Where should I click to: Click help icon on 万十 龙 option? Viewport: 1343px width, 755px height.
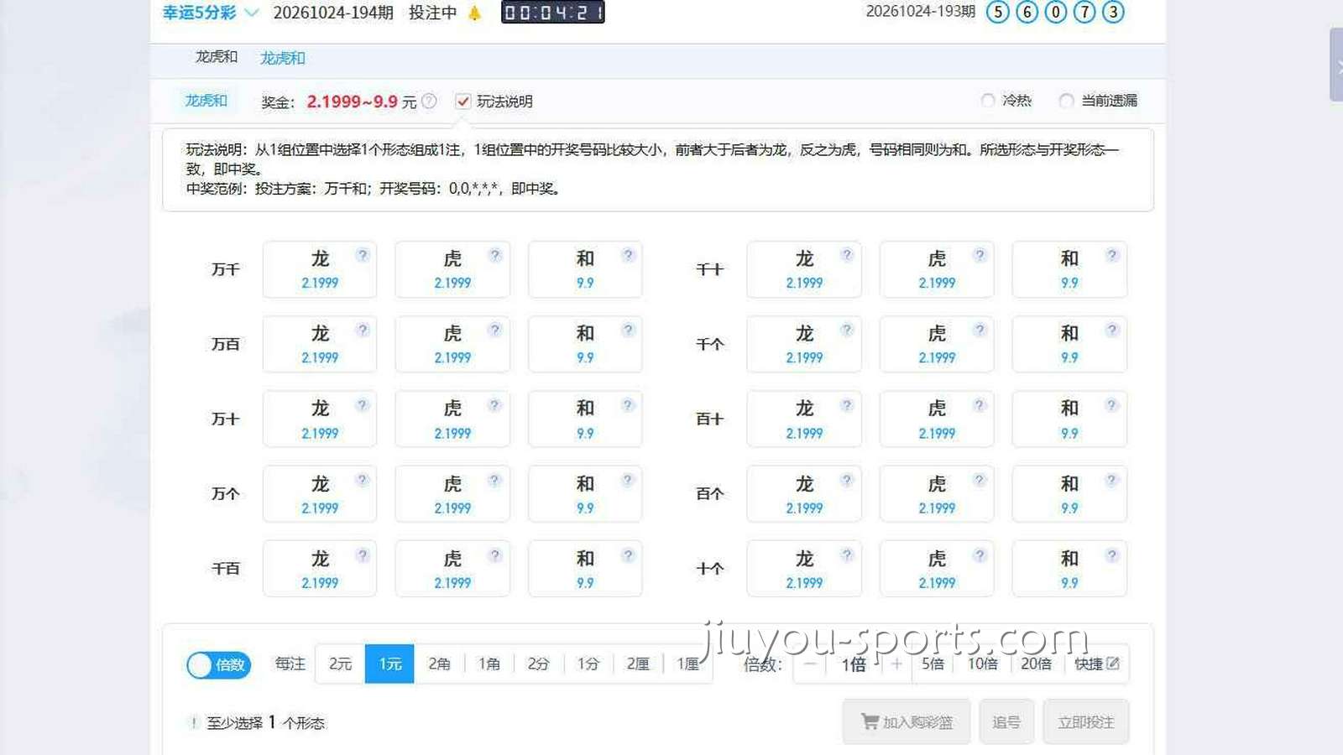pos(362,405)
